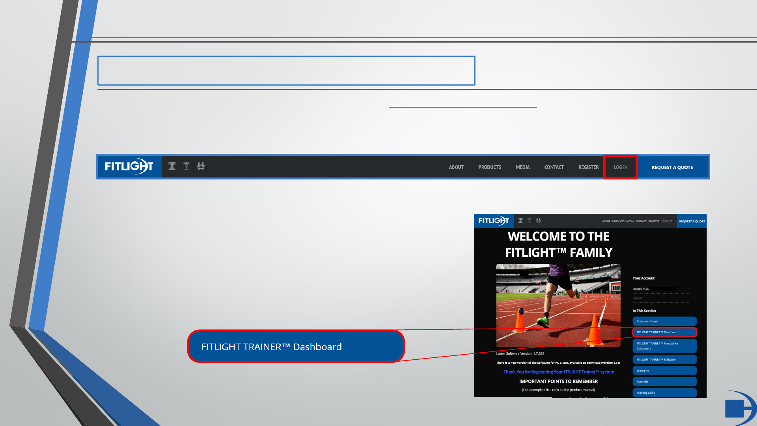
Task: Click the enlarged FITLIGHT TRAINER Dashboard callout button
Action: coord(296,346)
